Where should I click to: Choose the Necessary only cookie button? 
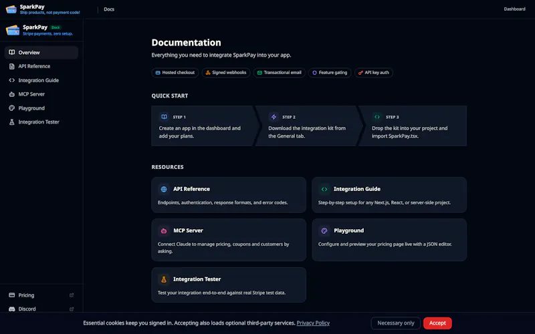396,323
